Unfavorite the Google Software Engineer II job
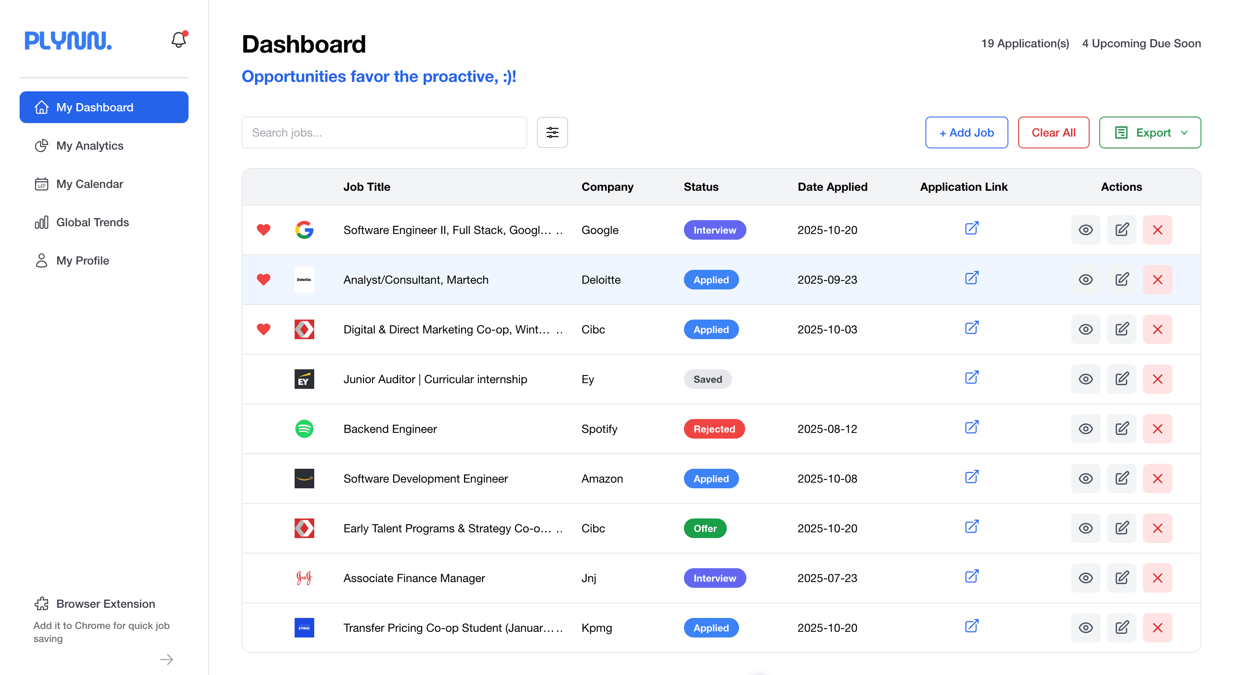This screenshot has height=675, width=1234. [x=264, y=230]
